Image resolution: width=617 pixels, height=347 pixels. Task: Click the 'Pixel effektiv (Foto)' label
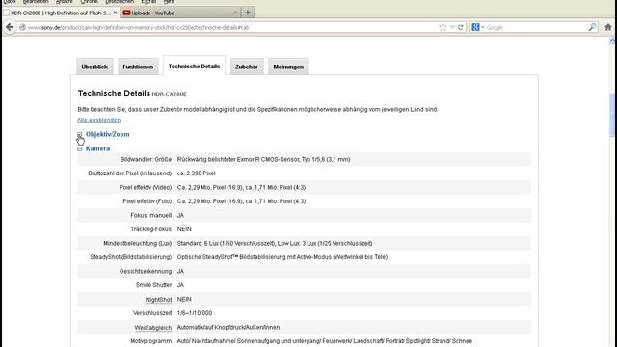click(x=148, y=201)
